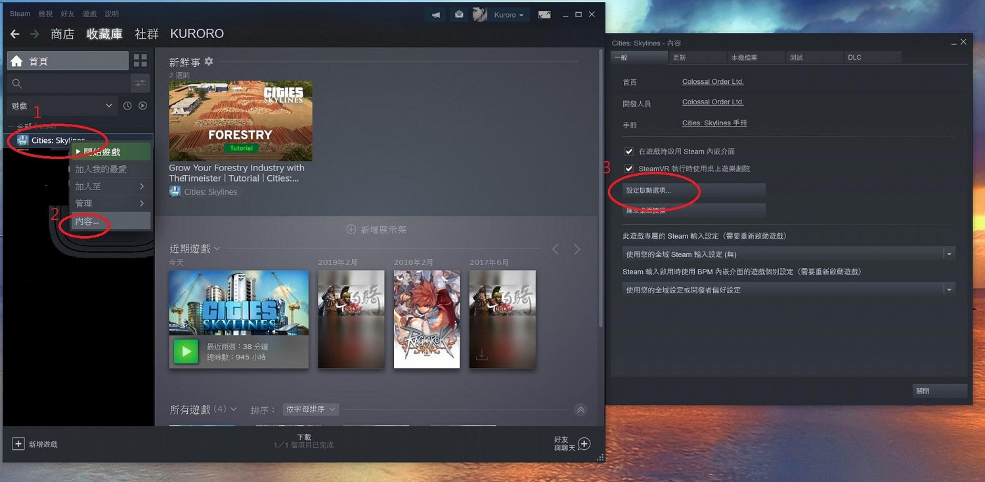The image size is (985, 482).
Task: Open the 好友與聊天 plus icon
Action: pyautogui.click(x=584, y=444)
